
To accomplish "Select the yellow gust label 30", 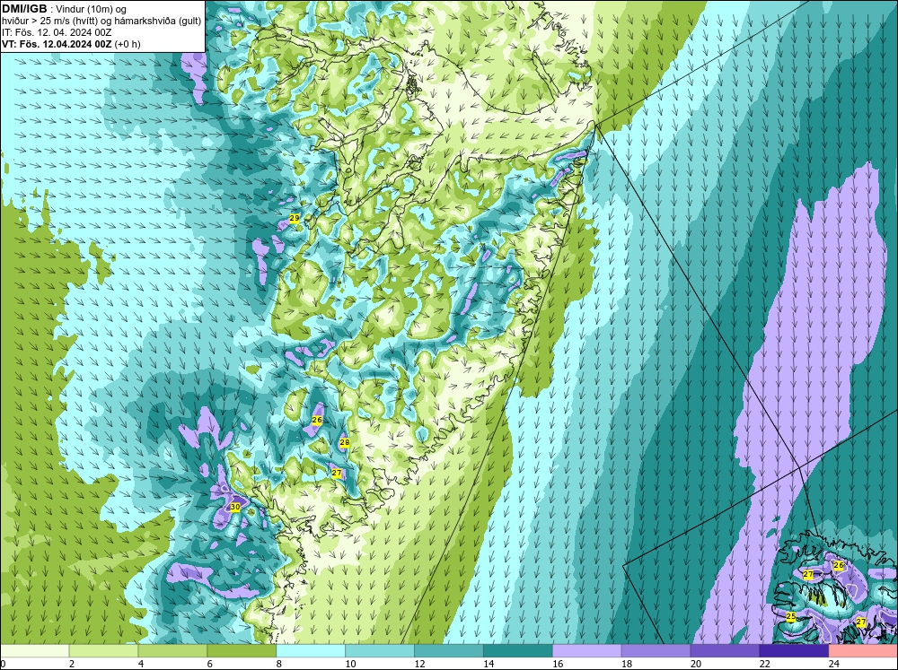I will 234,507.
